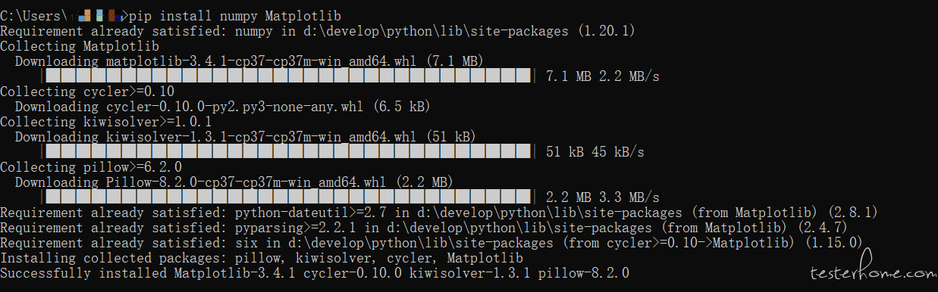Click the '7.1 MB 2.2 MB/s' speed text
The width and height of the screenshot is (938, 292).
click(603, 76)
